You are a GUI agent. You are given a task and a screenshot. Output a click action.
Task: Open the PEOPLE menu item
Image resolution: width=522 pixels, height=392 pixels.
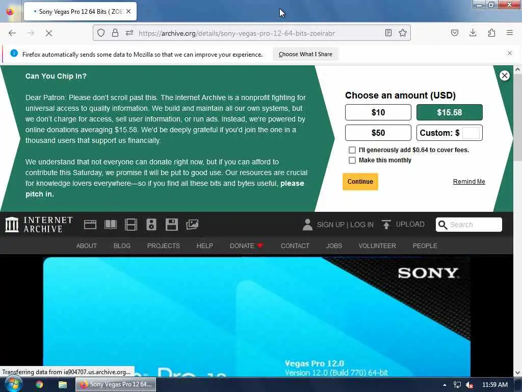(x=425, y=246)
